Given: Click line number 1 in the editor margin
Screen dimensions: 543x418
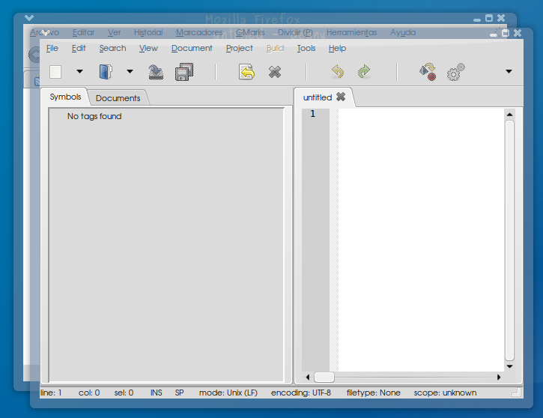Looking at the screenshot, I should [x=313, y=114].
